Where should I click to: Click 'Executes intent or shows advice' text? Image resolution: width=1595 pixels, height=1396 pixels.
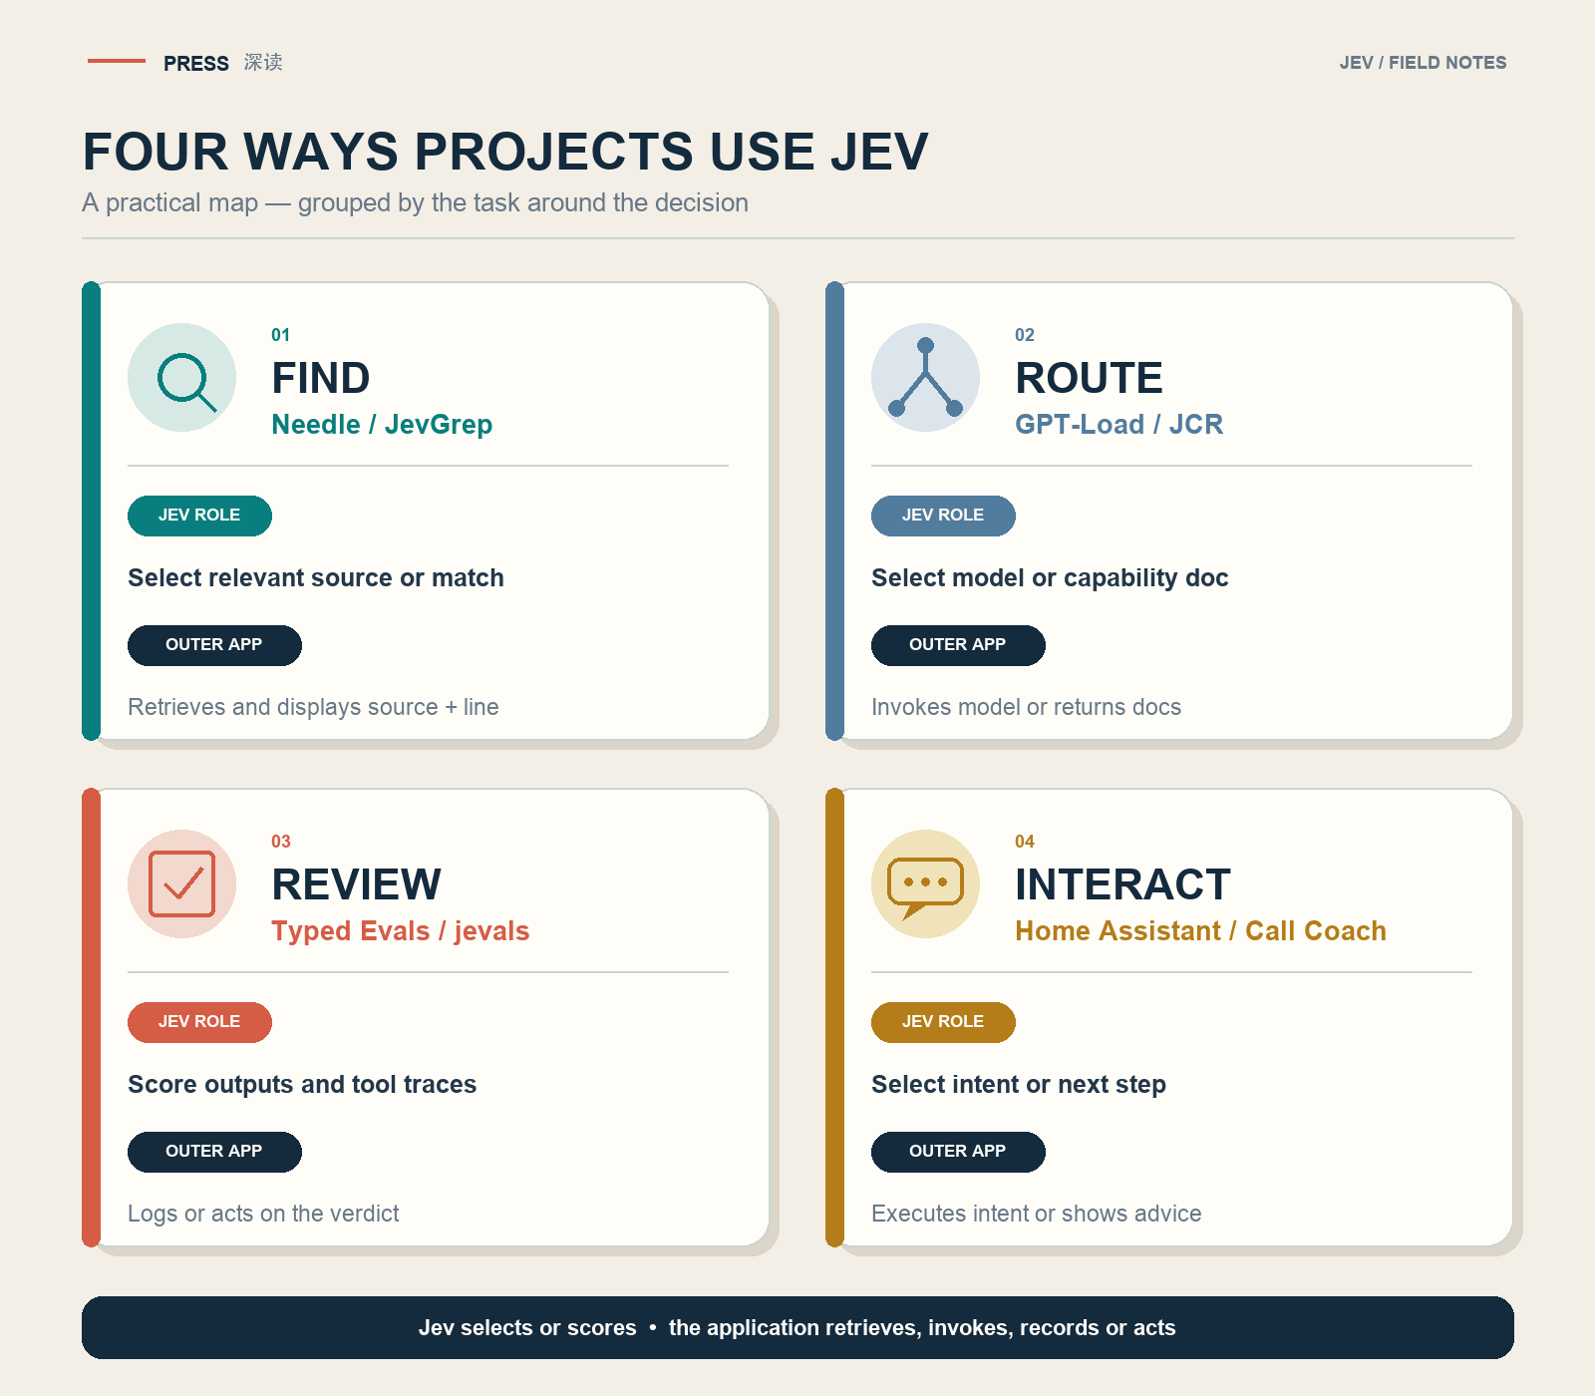(x=1036, y=1214)
